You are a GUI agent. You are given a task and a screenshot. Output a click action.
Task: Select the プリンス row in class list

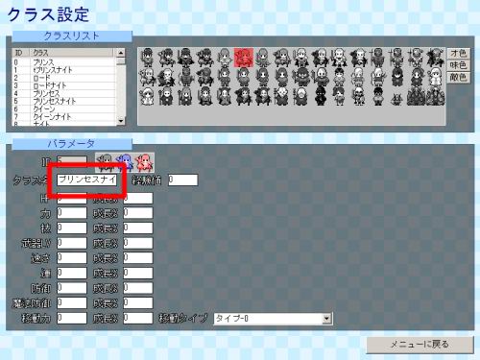click(x=63, y=62)
